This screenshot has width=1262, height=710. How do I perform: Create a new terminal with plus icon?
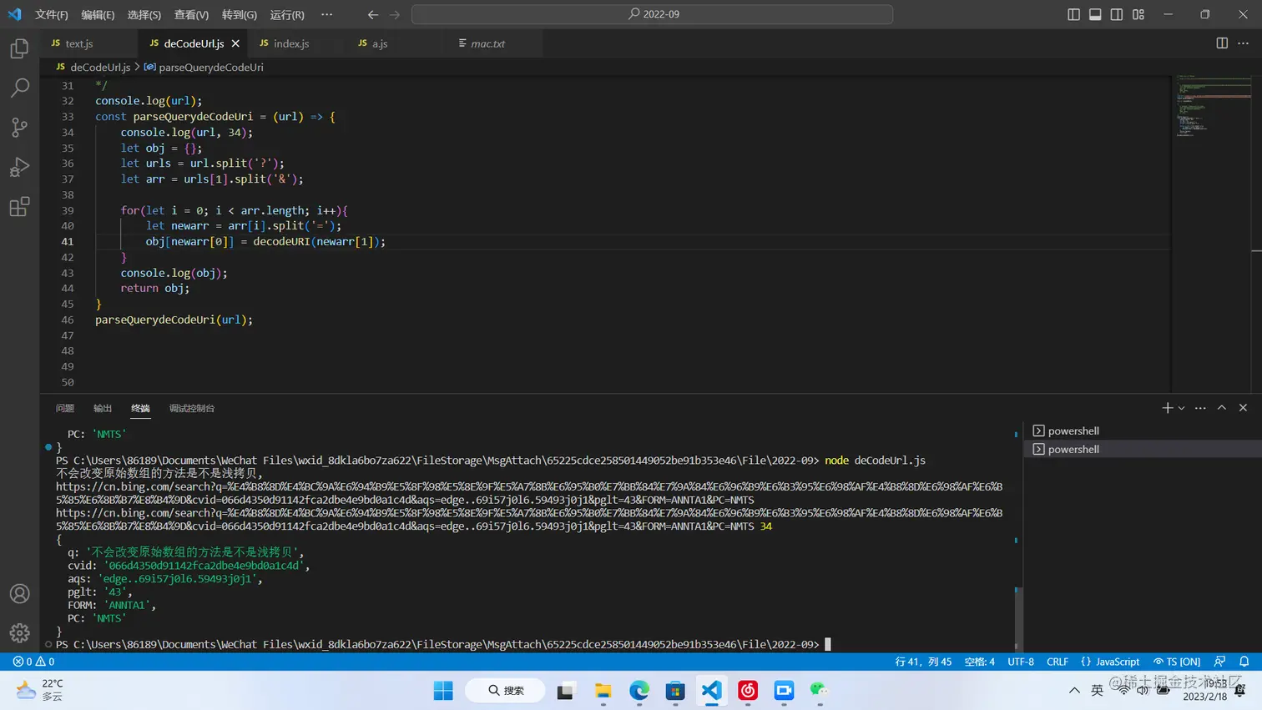click(x=1167, y=408)
